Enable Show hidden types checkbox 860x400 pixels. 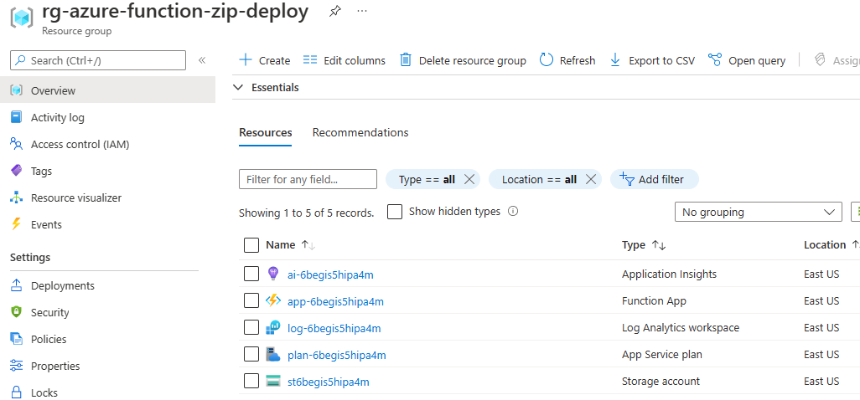[395, 211]
